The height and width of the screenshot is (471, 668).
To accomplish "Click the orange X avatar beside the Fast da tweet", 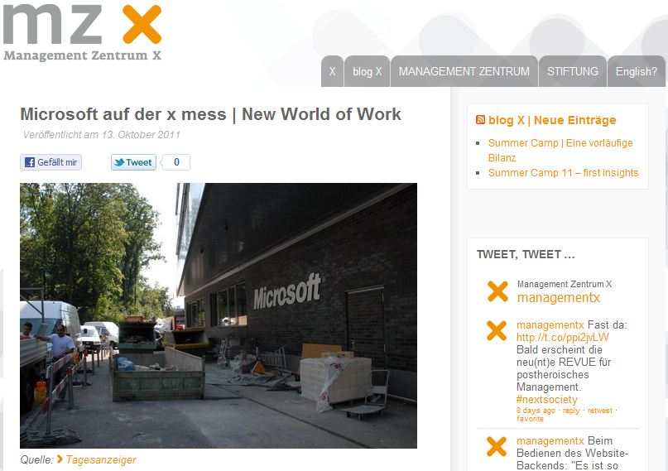I will point(497,330).
